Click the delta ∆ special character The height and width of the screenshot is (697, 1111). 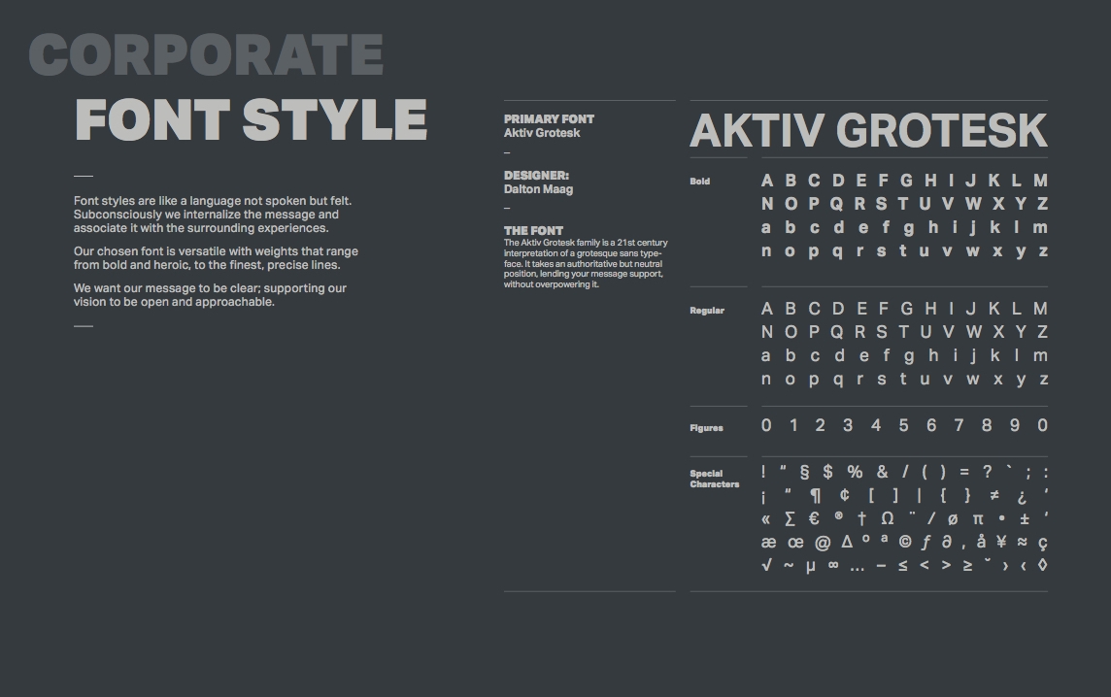click(847, 542)
